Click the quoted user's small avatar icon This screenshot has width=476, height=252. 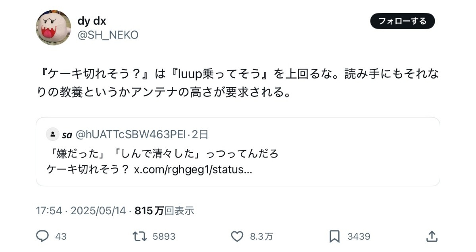tap(53, 135)
